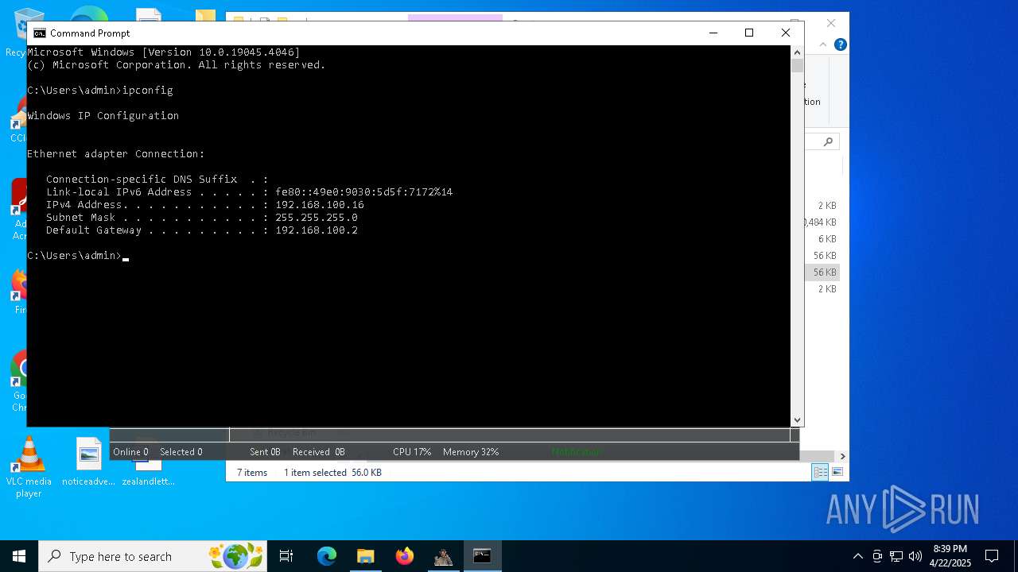Open the volume control tray icon
This screenshot has height=572, width=1018.
915,556
